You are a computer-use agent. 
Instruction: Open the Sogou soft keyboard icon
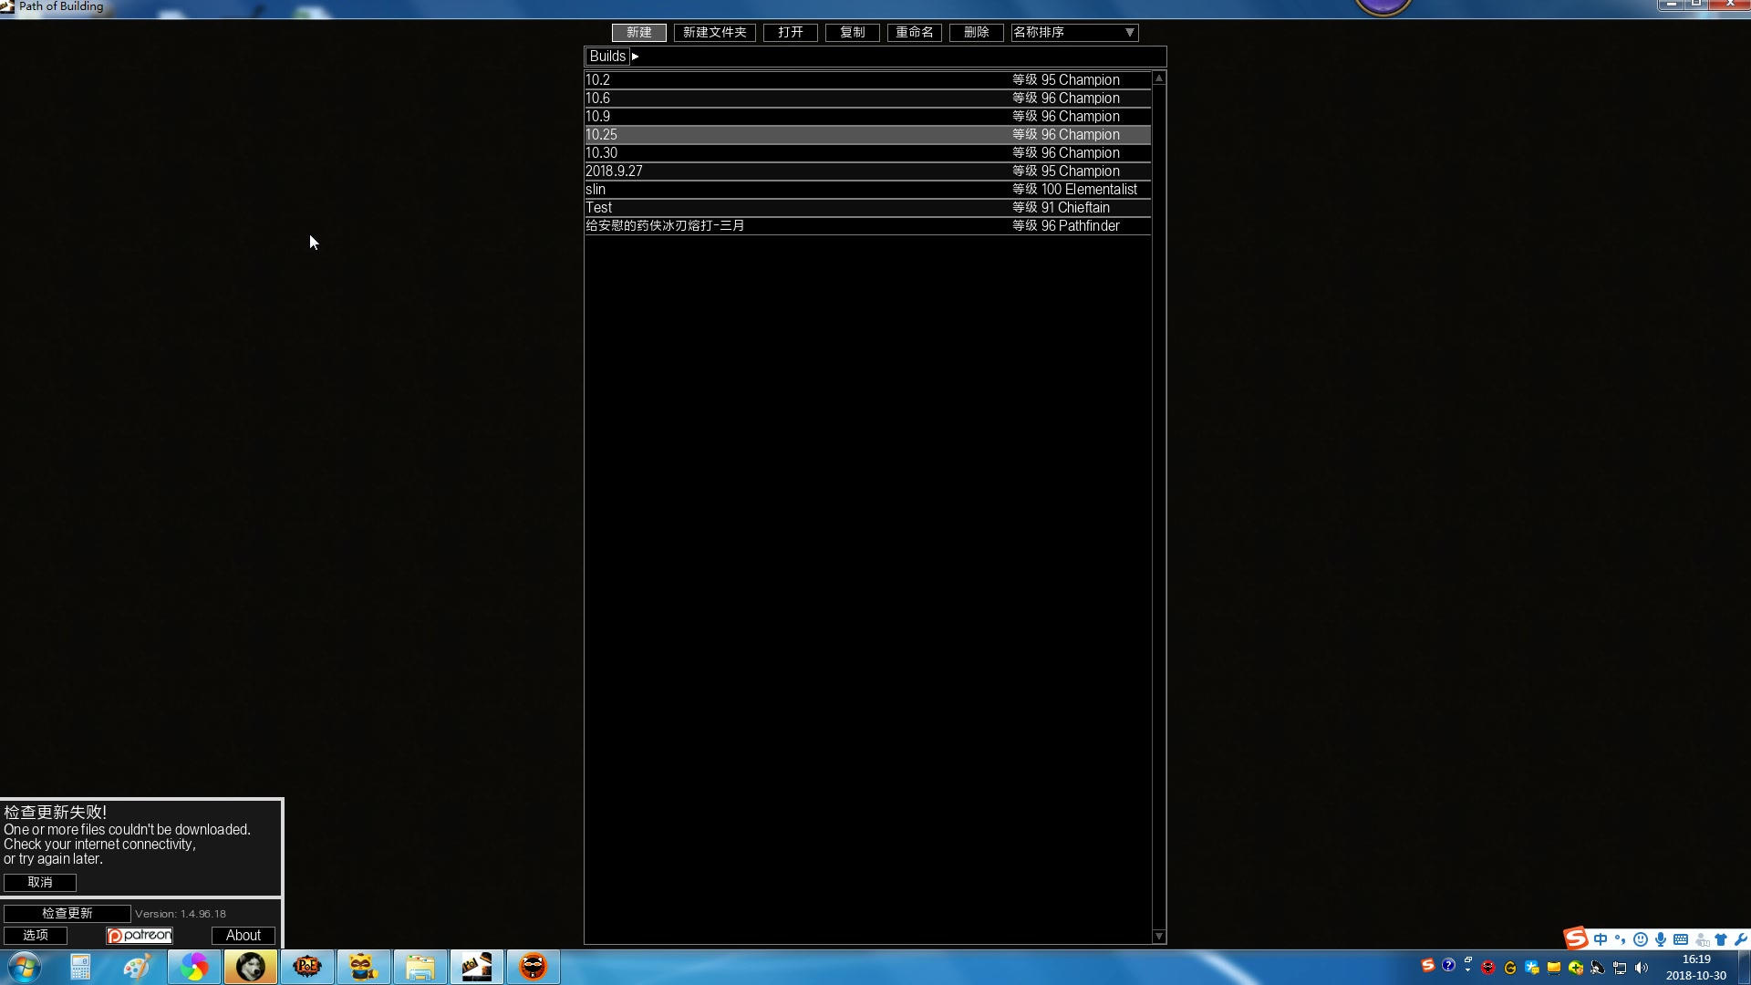(x=1681, y=939)
